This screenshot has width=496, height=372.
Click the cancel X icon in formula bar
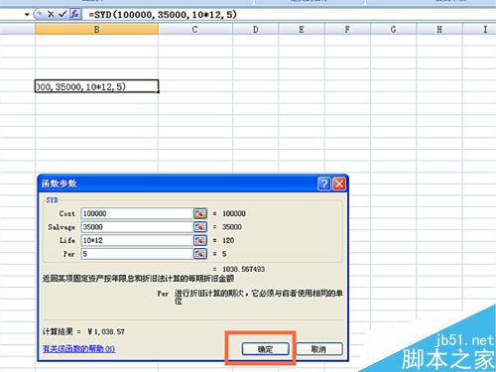pos(51,14)
